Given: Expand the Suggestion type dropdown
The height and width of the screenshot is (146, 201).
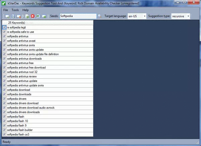Looking at the screenshot, I should (181, 16).
